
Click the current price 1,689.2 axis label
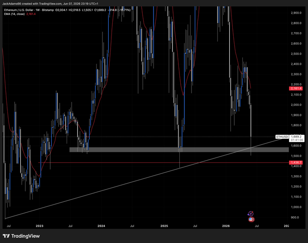[x=296, y=137]
